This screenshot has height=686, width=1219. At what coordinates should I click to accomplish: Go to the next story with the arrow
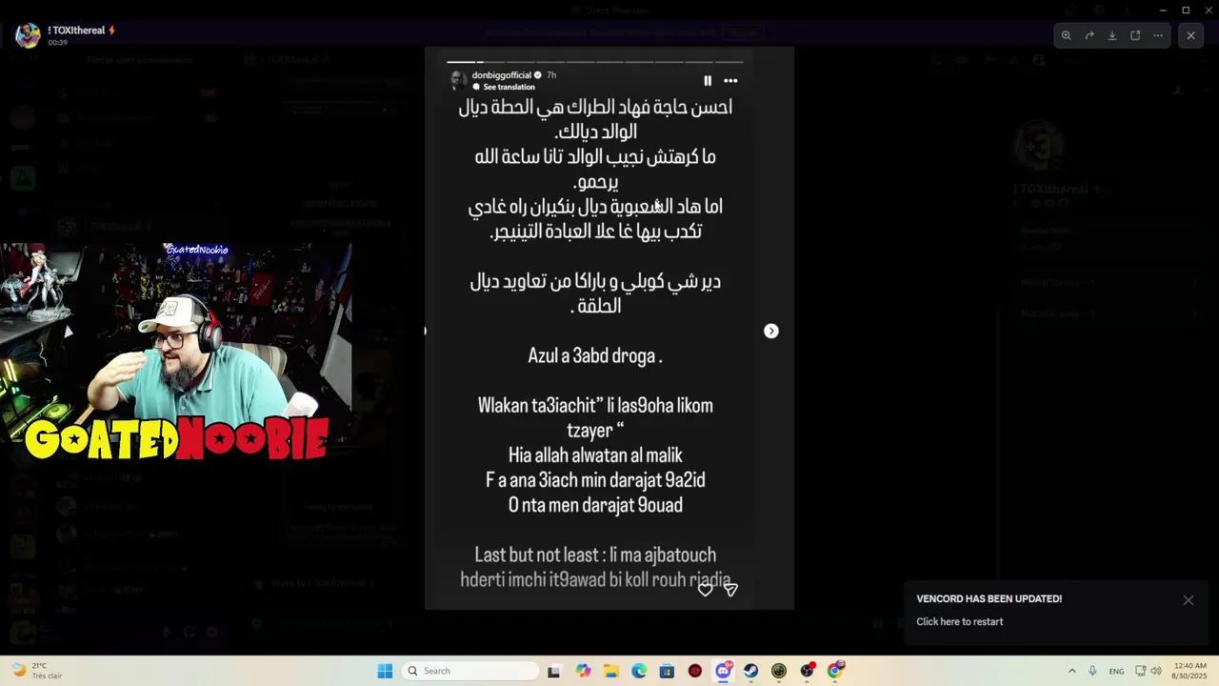[x=771, y=331]
